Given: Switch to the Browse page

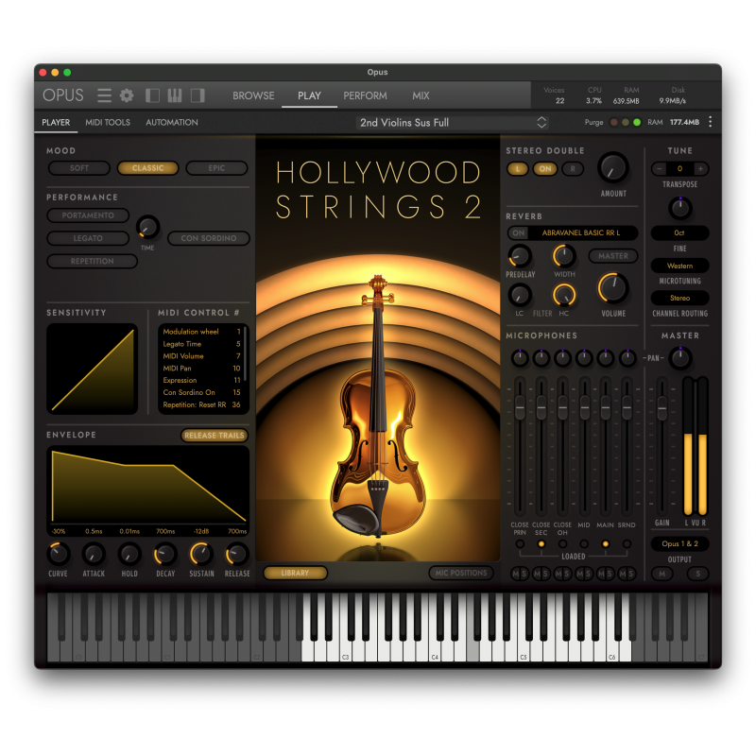Looking at the screenshot, I should coord(253,95).
